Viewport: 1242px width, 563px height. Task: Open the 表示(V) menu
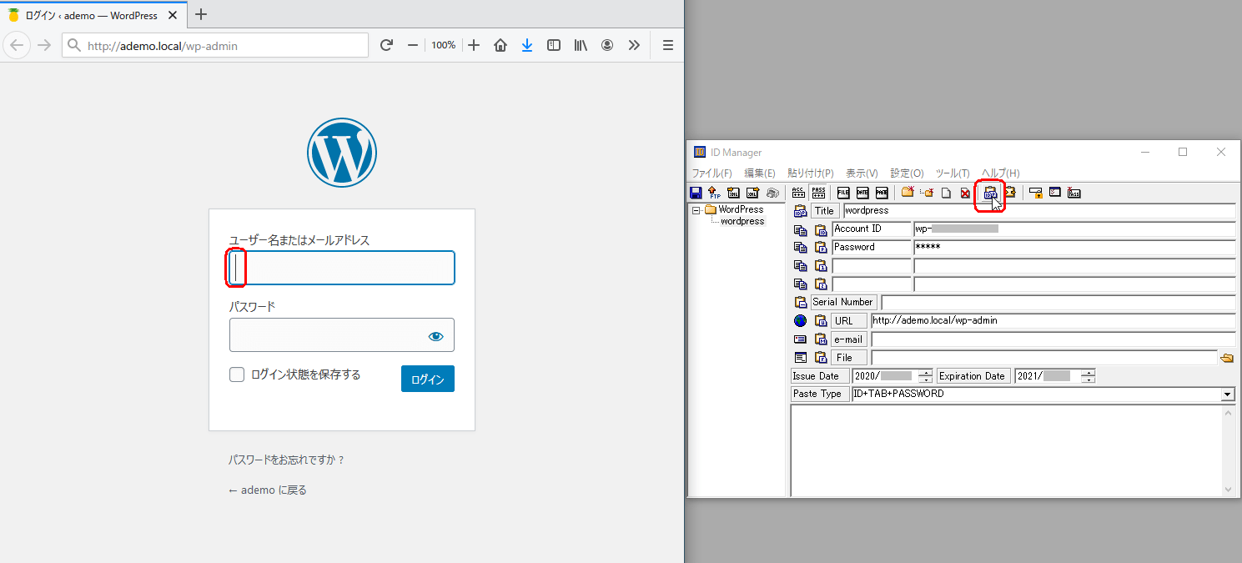coord(862,173)
